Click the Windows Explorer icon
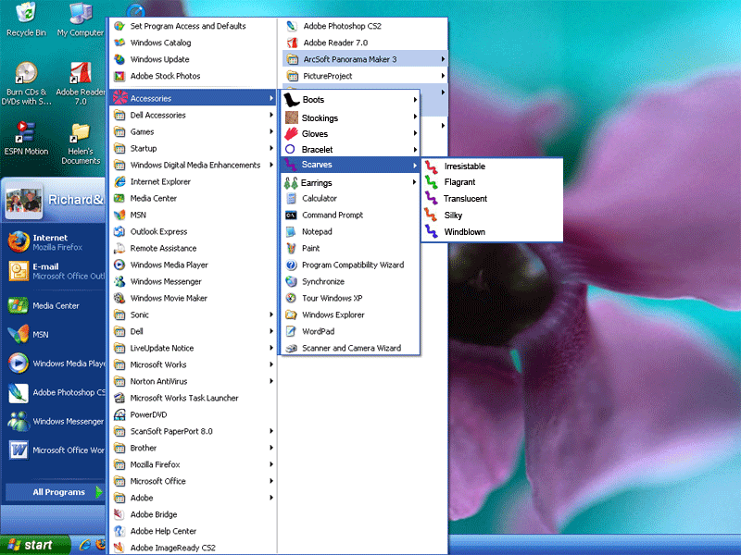 [x=291, y=314]
